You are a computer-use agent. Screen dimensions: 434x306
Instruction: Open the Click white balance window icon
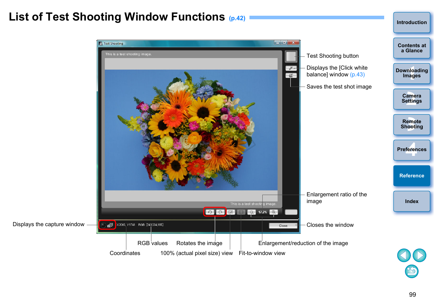pyautogui.click(x=291, y=68)
